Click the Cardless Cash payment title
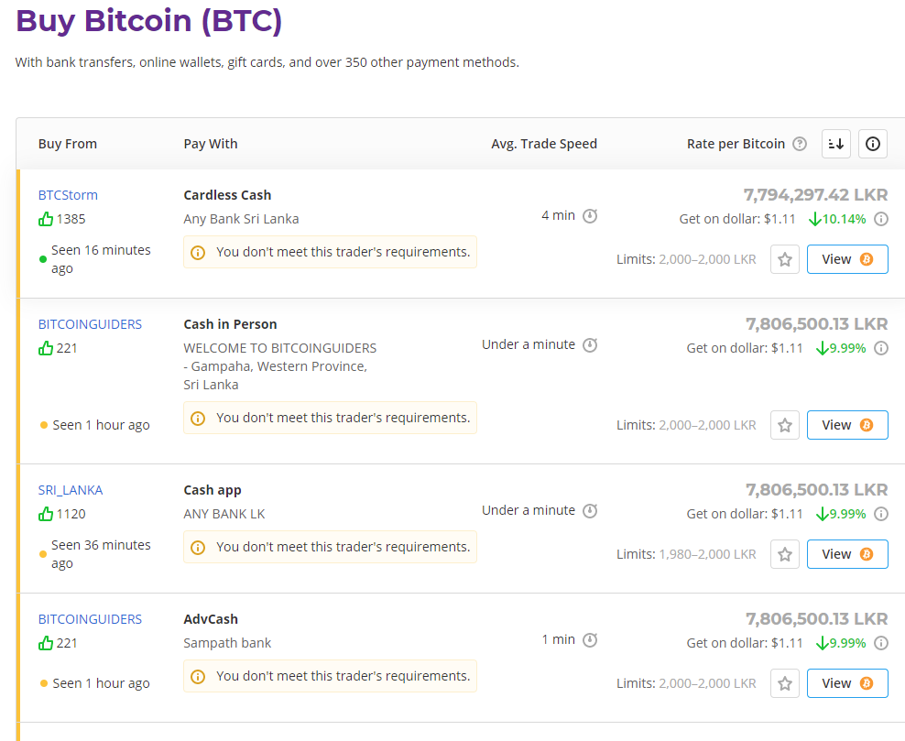 pos(227,195)
